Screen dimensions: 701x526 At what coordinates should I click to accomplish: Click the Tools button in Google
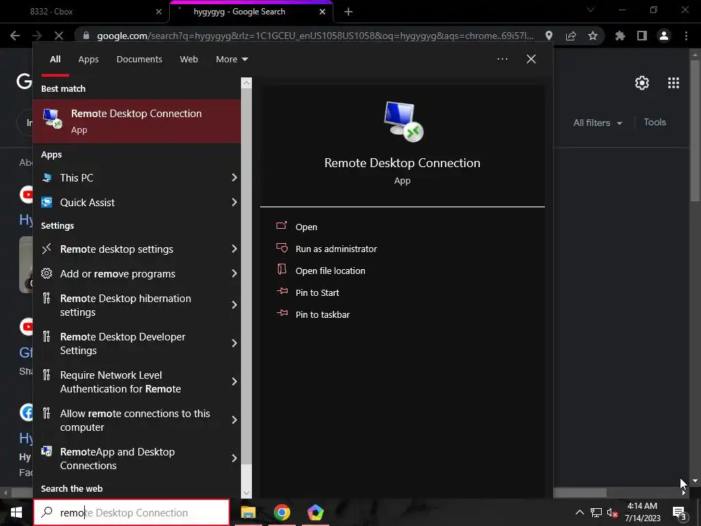click(x=654, y=122)
